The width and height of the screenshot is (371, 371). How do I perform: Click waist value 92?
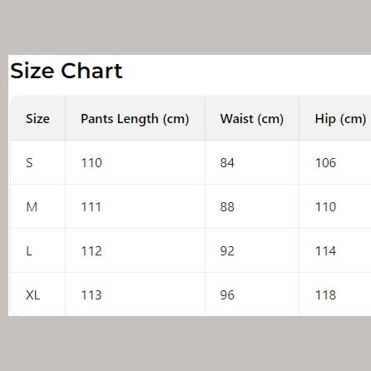[227, 251]
